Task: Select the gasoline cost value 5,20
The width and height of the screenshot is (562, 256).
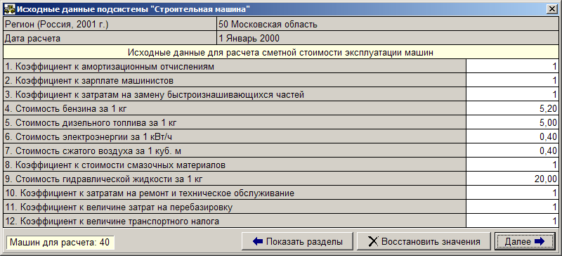Action: [x=512, y=108]
